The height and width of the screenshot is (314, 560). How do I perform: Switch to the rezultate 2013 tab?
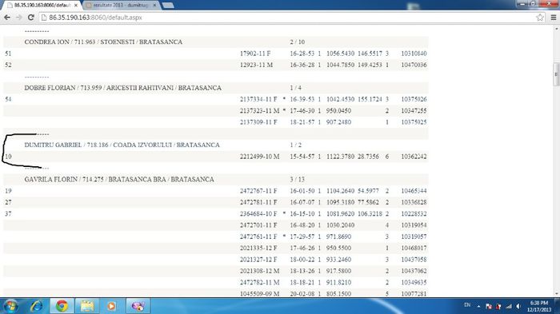point(121,6)
